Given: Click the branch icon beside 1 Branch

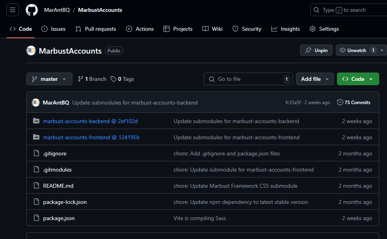Looking at the screenshot, I should (x=80, y=79).
